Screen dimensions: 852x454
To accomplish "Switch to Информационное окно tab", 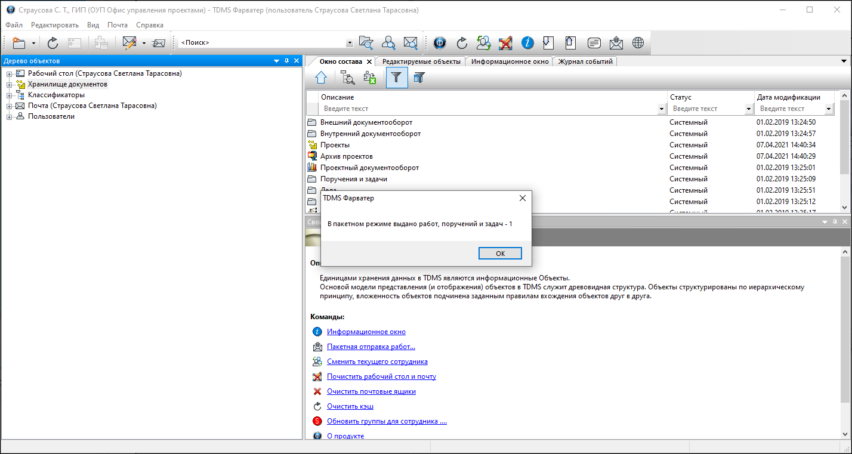I will [x=510, y=61].
